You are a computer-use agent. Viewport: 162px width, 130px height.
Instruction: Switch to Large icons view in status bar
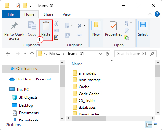pos(156,124)
